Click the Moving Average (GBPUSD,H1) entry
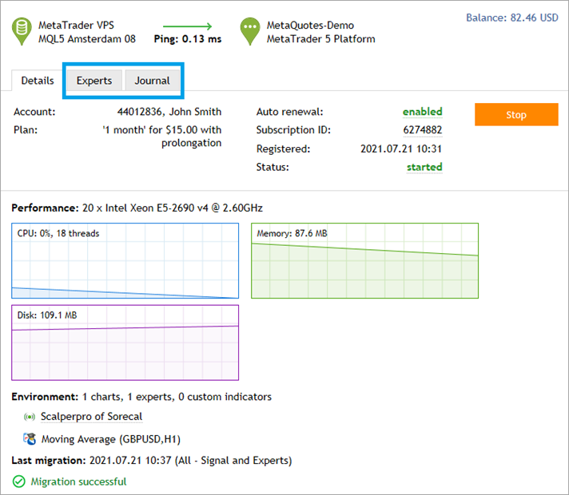This screenshot has width=569, height=495. 110,439
